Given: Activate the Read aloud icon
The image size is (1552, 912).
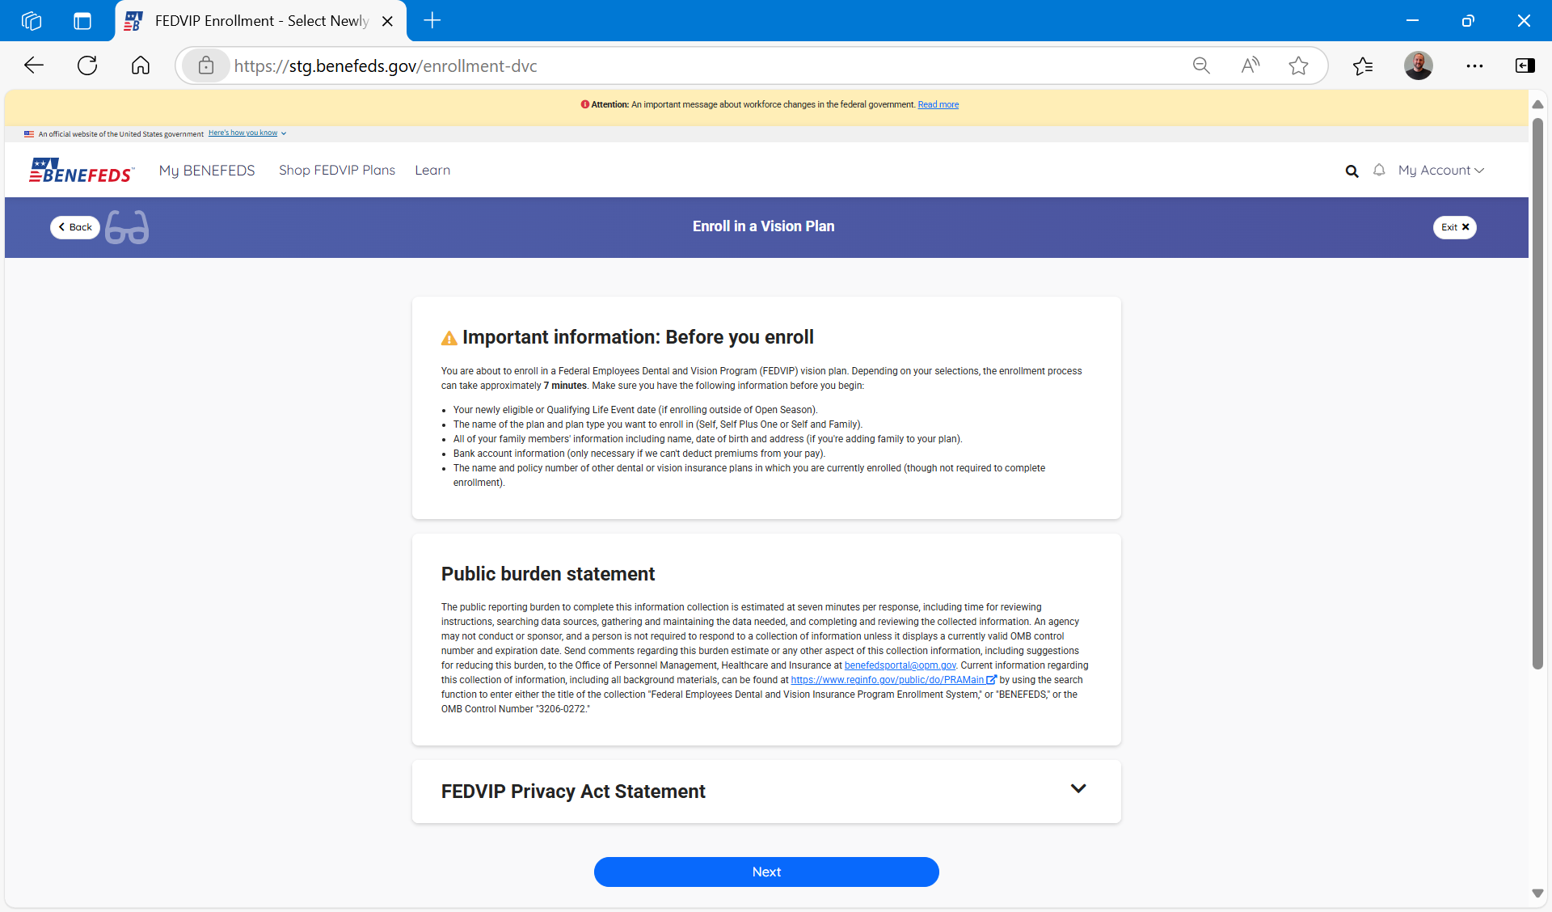Looking at the screenshot, I should [1250, 65].
